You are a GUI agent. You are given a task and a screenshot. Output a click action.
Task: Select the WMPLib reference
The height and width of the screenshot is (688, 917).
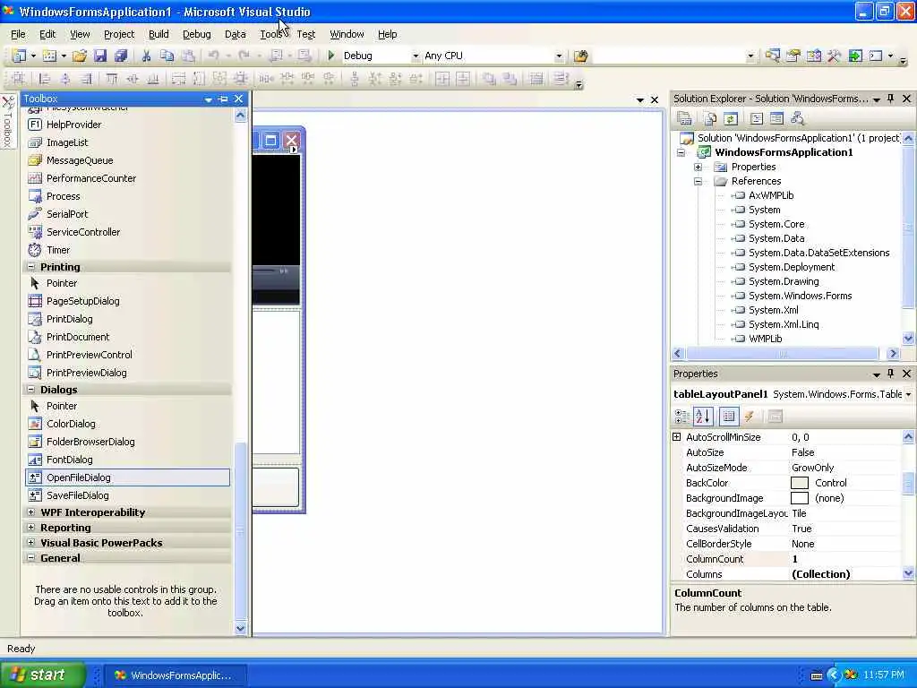pos(765,338)
